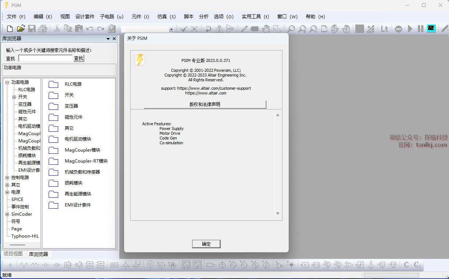The image size is (449, 279).
Task: Click the library keyword search input field
Action: point(46,58)
